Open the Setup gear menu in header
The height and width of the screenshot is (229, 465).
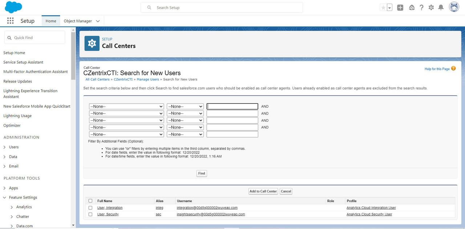tap(431, 8)
